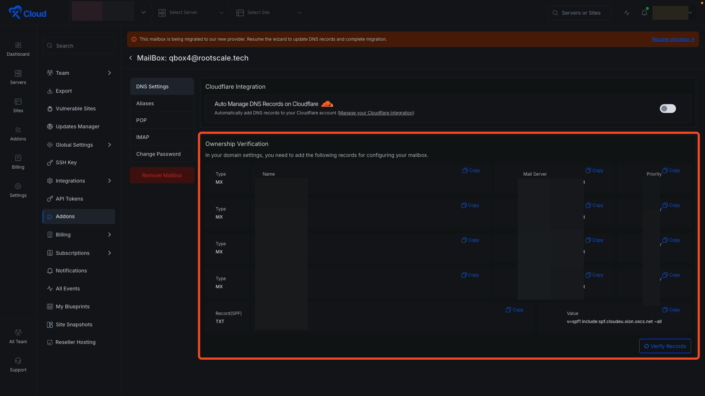
Task: Copy the Name of first MX record
Action: pyautogui.click(x=471, y=170)
